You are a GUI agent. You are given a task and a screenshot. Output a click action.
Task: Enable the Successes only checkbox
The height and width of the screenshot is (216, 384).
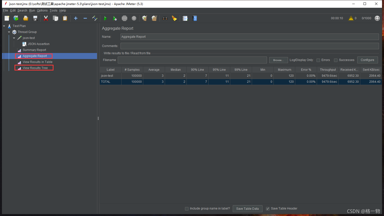336,60
